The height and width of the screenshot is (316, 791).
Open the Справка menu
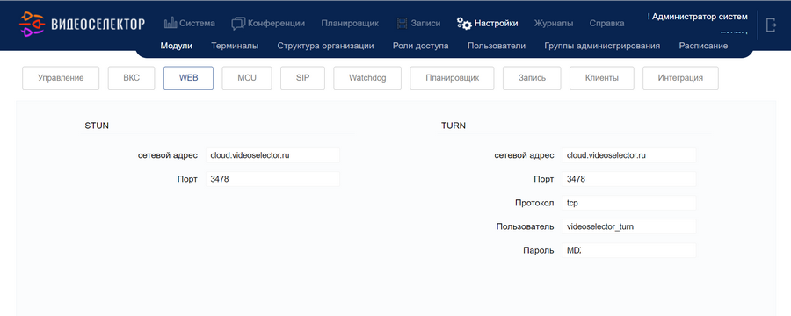[x=606, y=23]
